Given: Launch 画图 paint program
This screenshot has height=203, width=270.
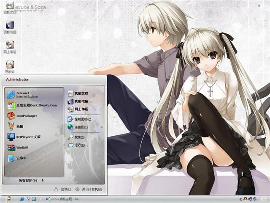Looking at the screenshot, I should tap(34, 126).
